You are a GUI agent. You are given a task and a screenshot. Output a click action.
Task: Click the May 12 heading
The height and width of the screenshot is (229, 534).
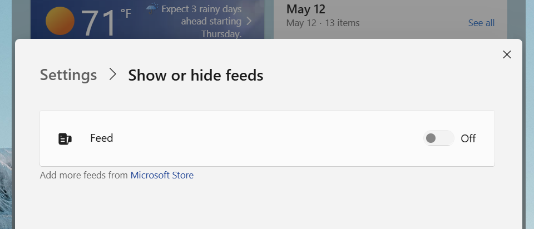(x=305, y=9)
